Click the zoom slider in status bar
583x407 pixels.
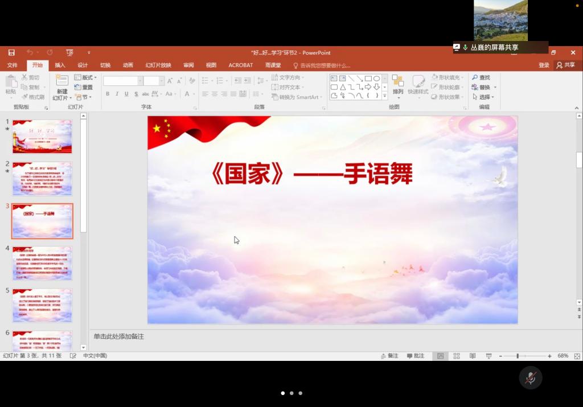pos(518,356)
